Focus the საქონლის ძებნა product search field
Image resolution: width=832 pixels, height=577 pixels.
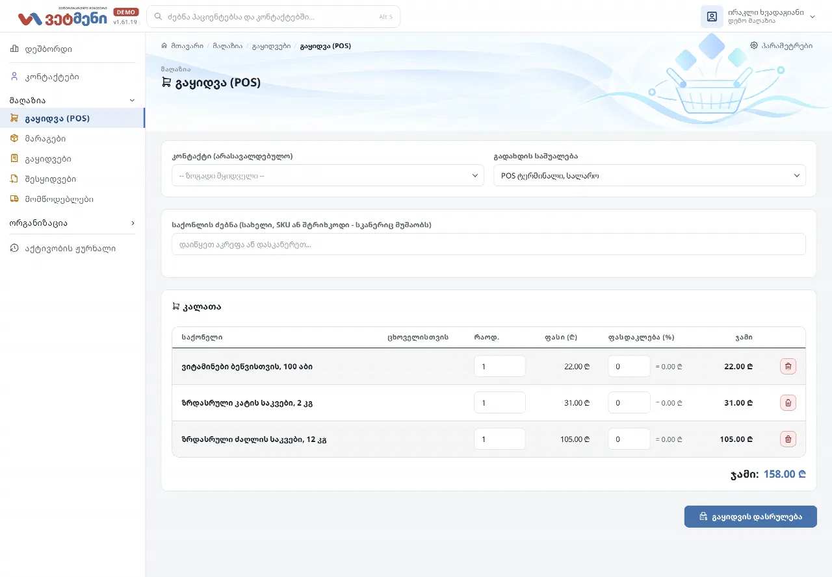489,244
